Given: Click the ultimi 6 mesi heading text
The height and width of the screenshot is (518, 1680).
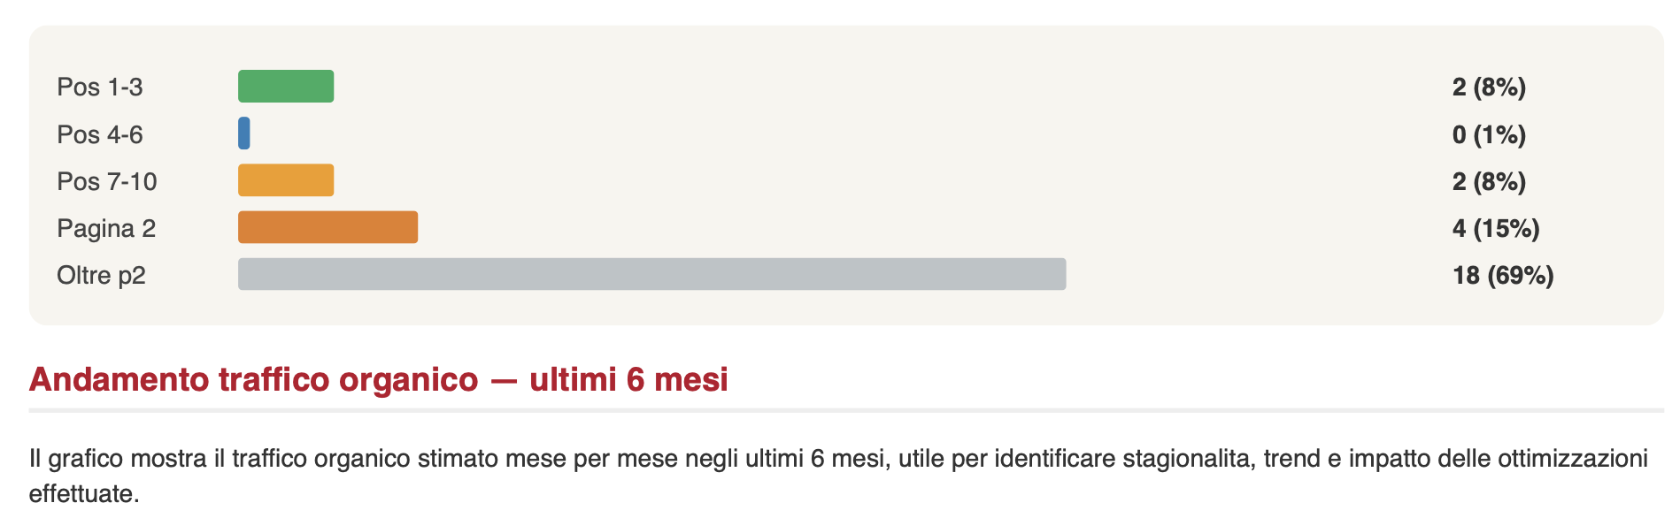Looking at the screenshot, I should 628,379.
